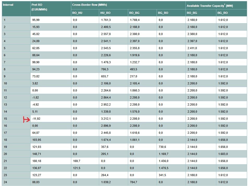The width and height of the screenshot is (250, 186).
Task: Click the highest price value 180,18
Action: pyautogui.click(x=36, y=161)
